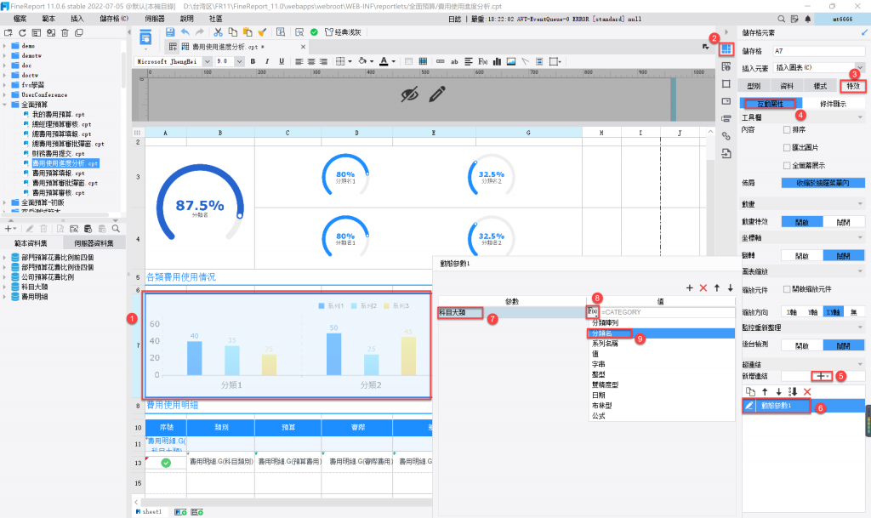Screen dimensions: 871x518
Task: Click the Cut scissors icon
Action: coord(219,31)
